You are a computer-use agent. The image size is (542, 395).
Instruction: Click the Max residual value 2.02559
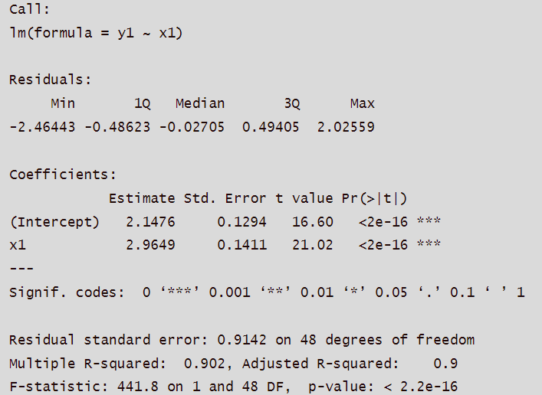[346, 127]
